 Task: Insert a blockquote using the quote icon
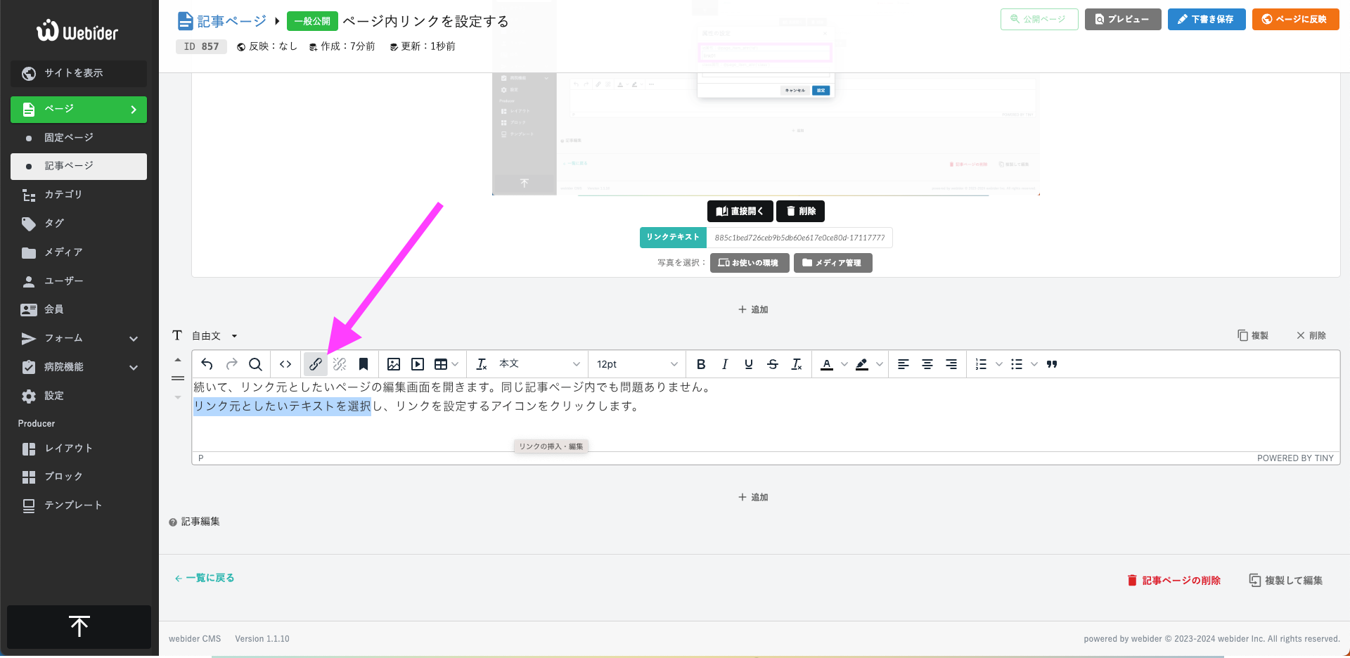click(1052, 364)
